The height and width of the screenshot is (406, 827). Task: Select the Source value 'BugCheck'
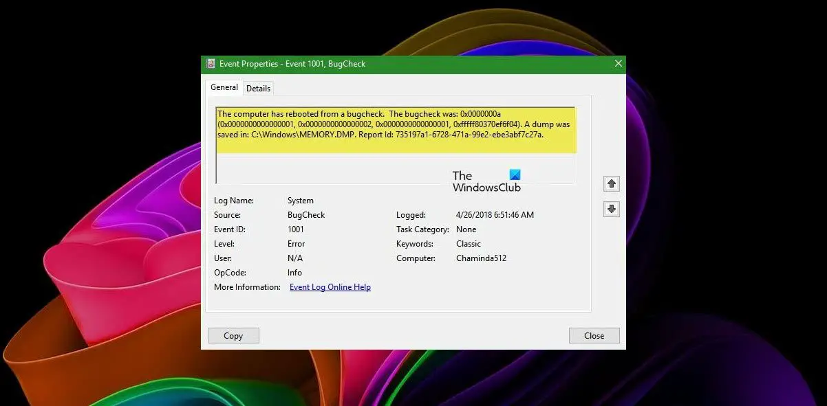point(306,215)
